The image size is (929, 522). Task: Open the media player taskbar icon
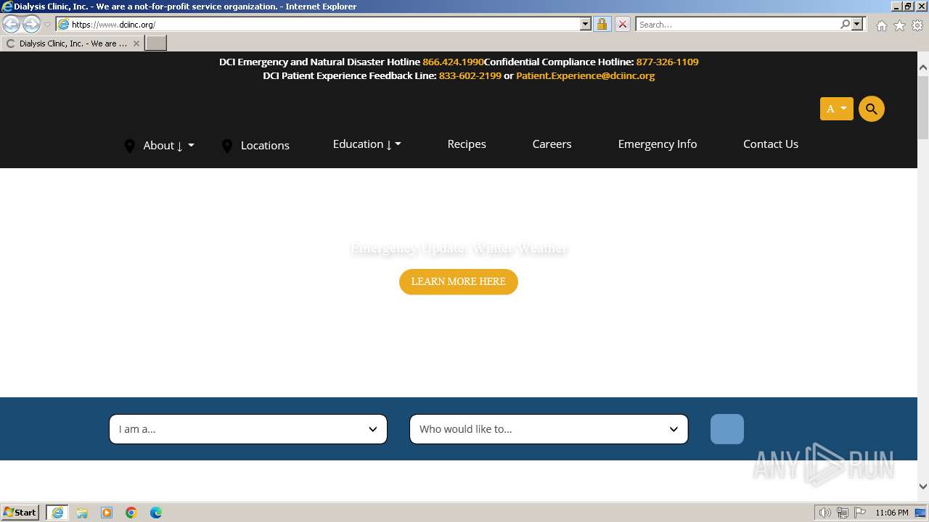[x=107, y=513]
